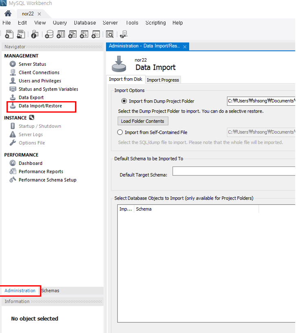Open Performance Schema Setup
This screenshot has height=333, width=296.
tap(47, 180)
